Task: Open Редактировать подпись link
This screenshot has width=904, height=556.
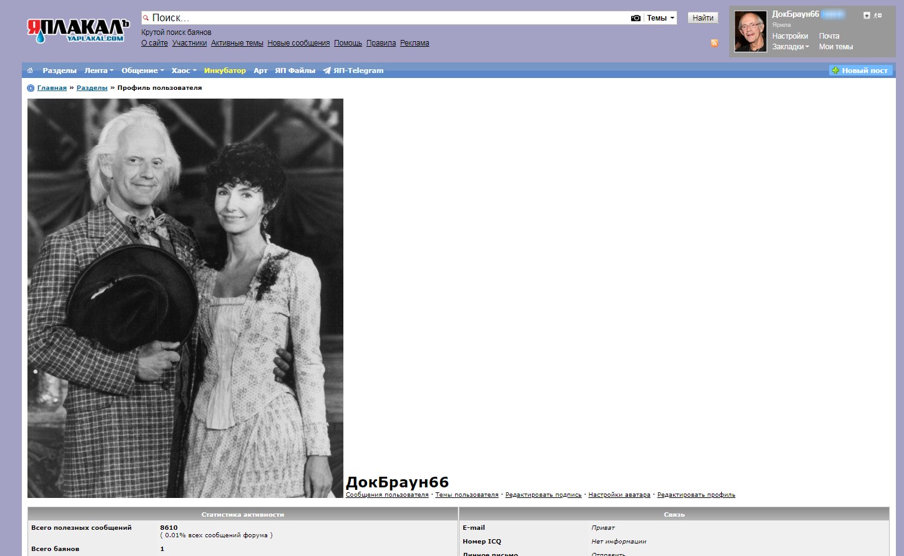Action: coord(543,495)
